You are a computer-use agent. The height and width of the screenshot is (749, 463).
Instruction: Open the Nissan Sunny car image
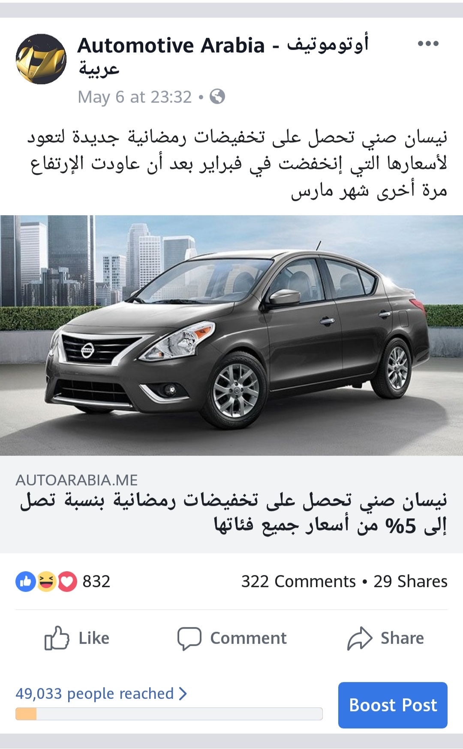[231, 335]
